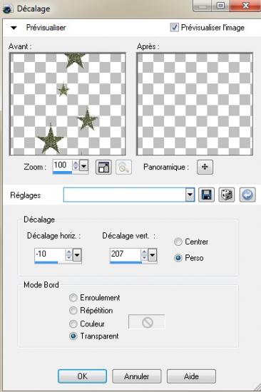
Task: Click the Aide button
Action: pyautogui.click(x=191, y=376)
